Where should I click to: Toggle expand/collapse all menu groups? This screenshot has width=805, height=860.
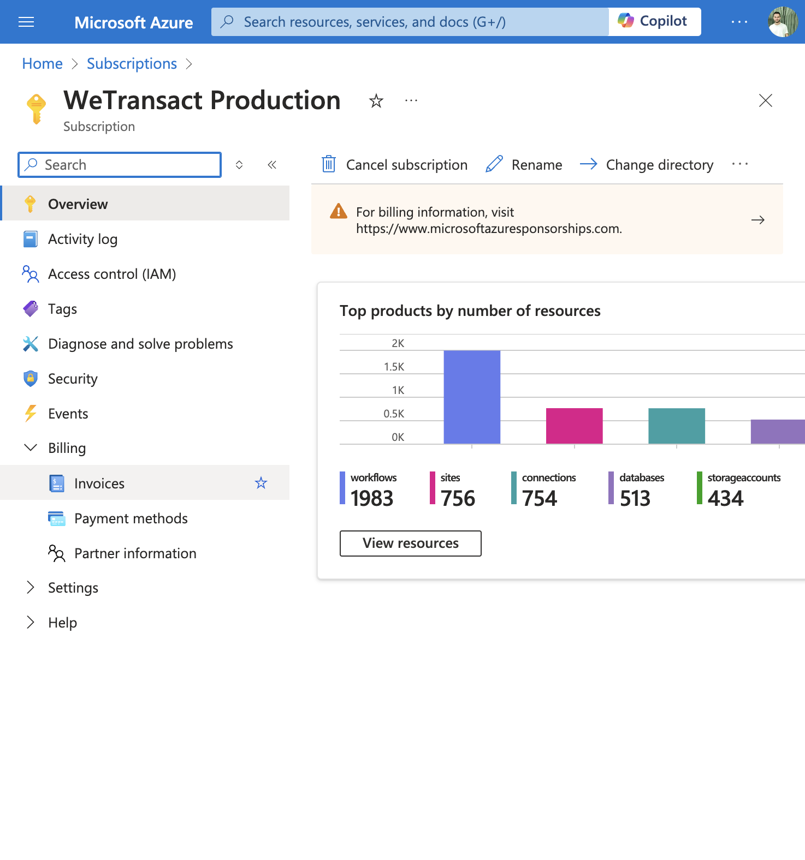point(239,165)
